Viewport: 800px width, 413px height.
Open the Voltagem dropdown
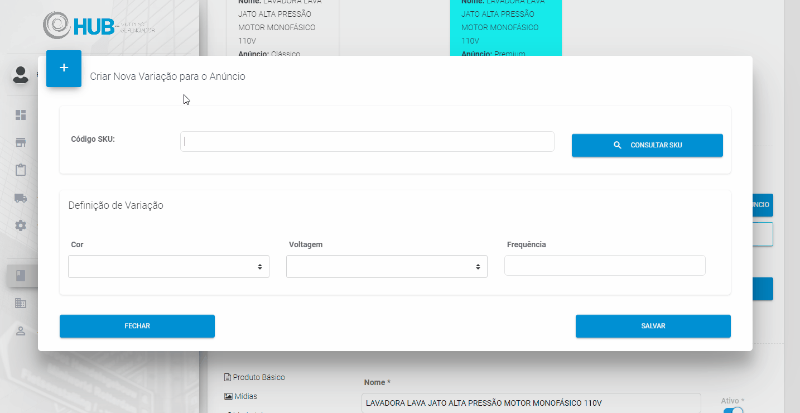pyautogui.click(x=387, y=267)
